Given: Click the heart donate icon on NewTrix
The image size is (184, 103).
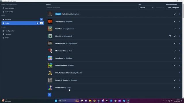Looking at the screenshot, I should pyautogui.click(x=170, y=36).
